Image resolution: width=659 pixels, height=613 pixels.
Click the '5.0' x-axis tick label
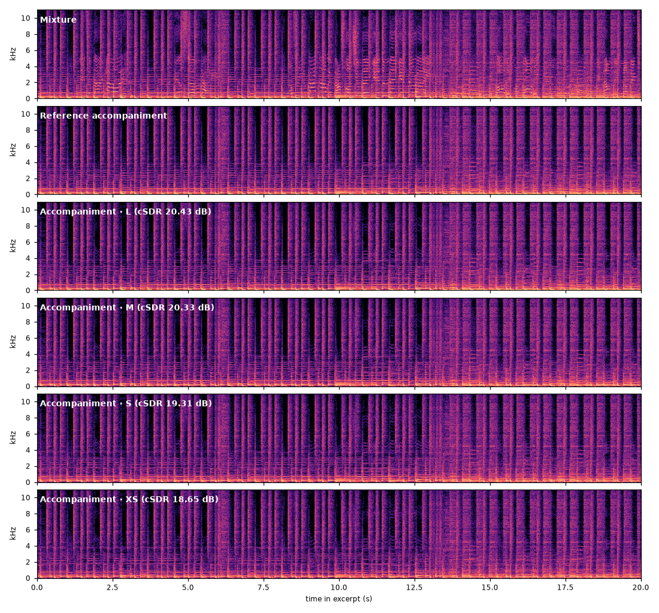188,587
